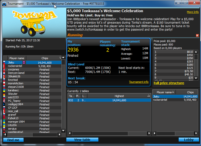Select CF12CF player row
201x146 pixels.
32,108
